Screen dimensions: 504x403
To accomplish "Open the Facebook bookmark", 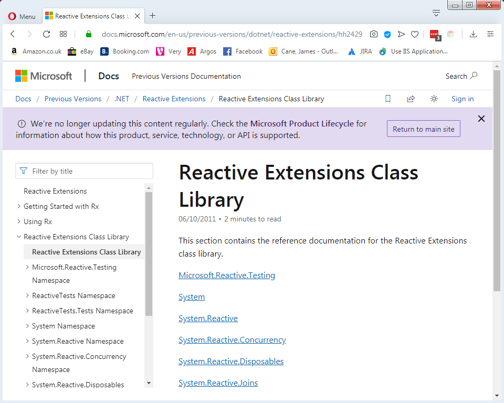I will (243, 51).
